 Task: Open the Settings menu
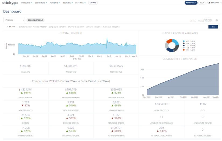[x=80, y=3]
